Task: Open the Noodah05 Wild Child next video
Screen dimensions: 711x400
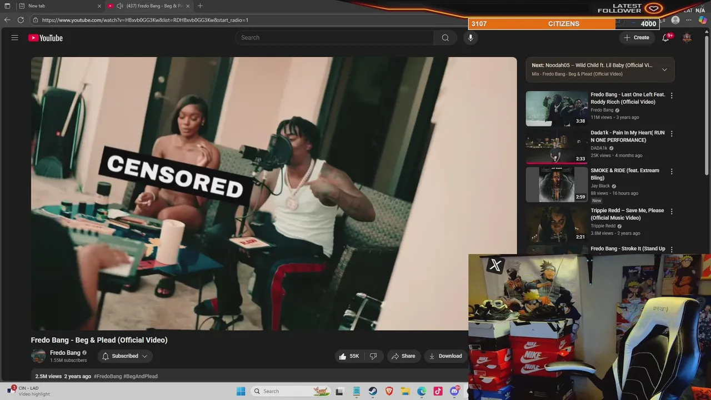Action: (592, 65)
